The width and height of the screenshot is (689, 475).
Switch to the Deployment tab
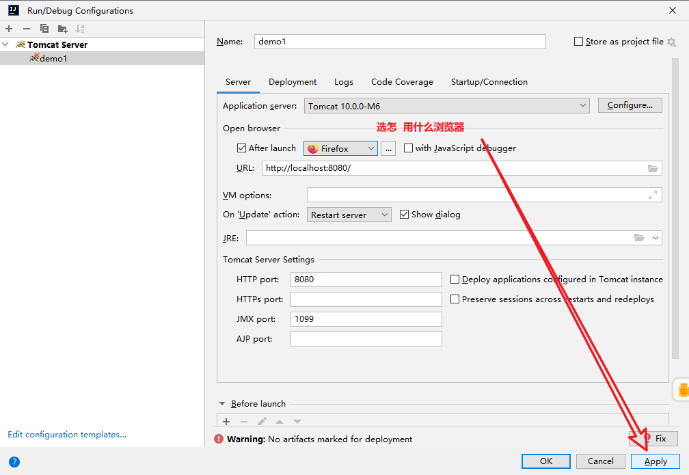click(x=293, y=82)
